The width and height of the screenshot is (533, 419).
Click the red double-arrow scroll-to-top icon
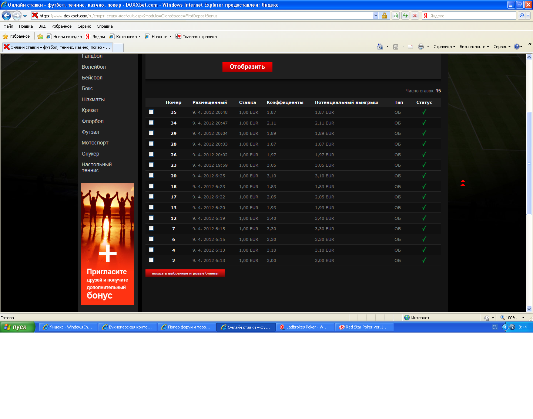(x=463, y=183)
